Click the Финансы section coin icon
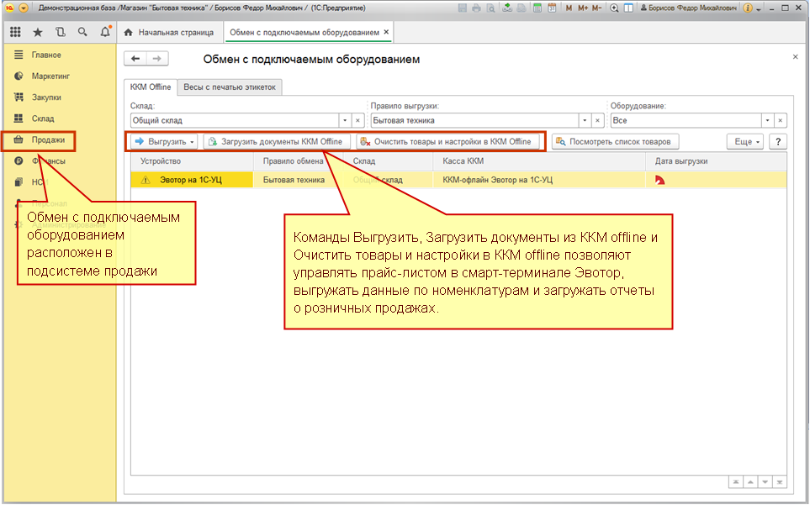The height and width of the screenshot is (505, 810). coord(19,161)
